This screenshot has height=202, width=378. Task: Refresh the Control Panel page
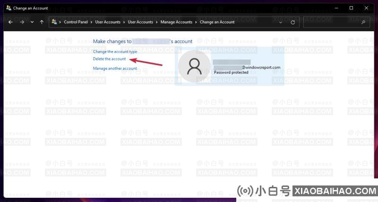292,22
